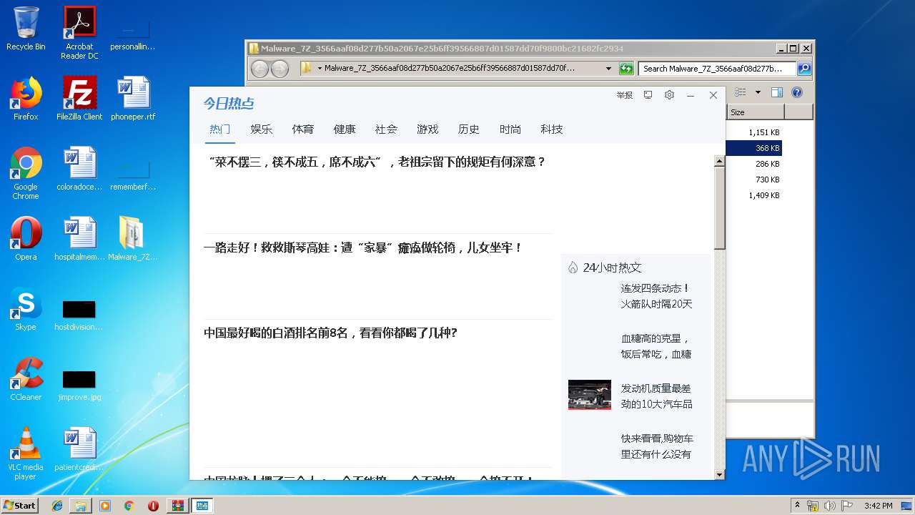
Task: Select the file sized 730 KB
Action: pos(767,180)
